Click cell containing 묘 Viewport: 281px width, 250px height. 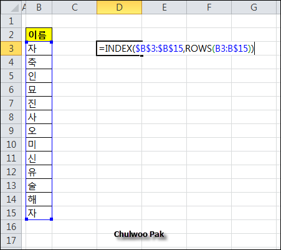click(39, 90)
